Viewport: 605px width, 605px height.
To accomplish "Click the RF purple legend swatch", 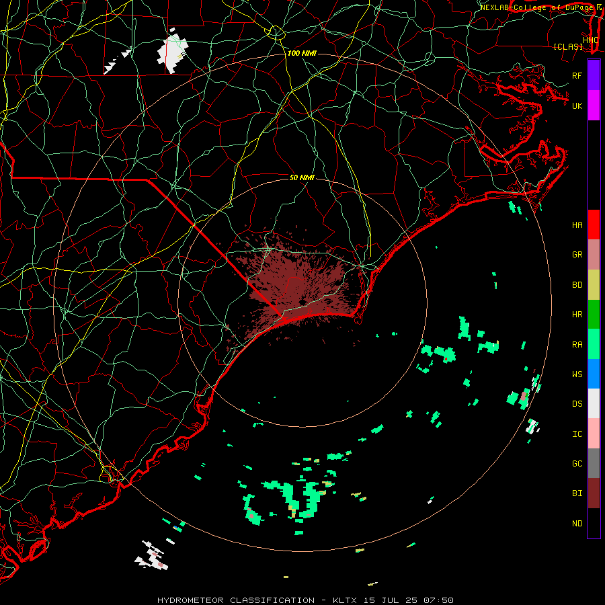I will (594, 75).
